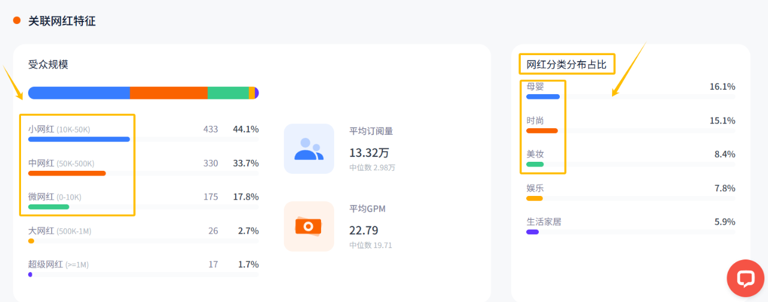Click the 超级网红 (>=1M) label

tap(58, 264)
